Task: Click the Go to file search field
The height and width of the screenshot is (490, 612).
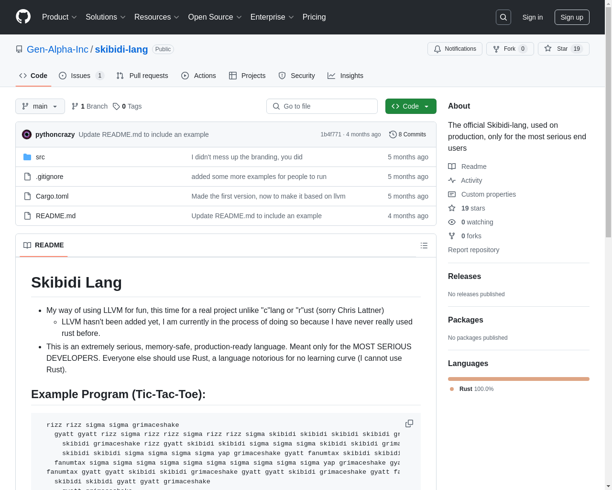Action: (x=322, y=106)
